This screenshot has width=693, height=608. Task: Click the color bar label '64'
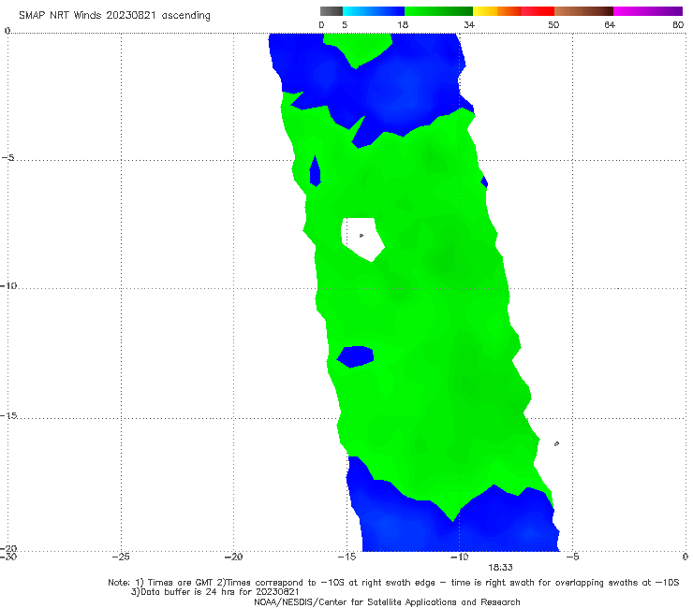pyautogui.click(x=610, y=25)
